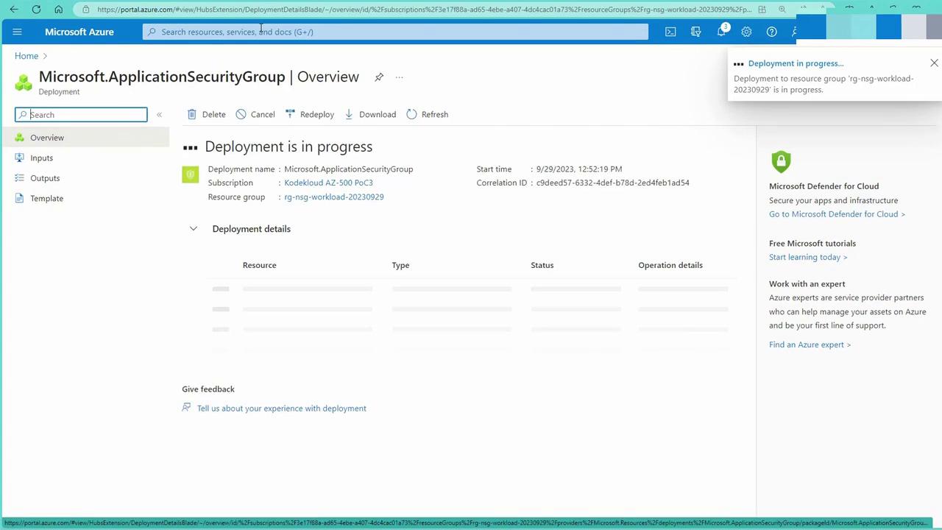The height and width of the screenshot is (530, 942).
Task: Go to Microsoft Defender for Cloud link
Action: tap(837, 214)
